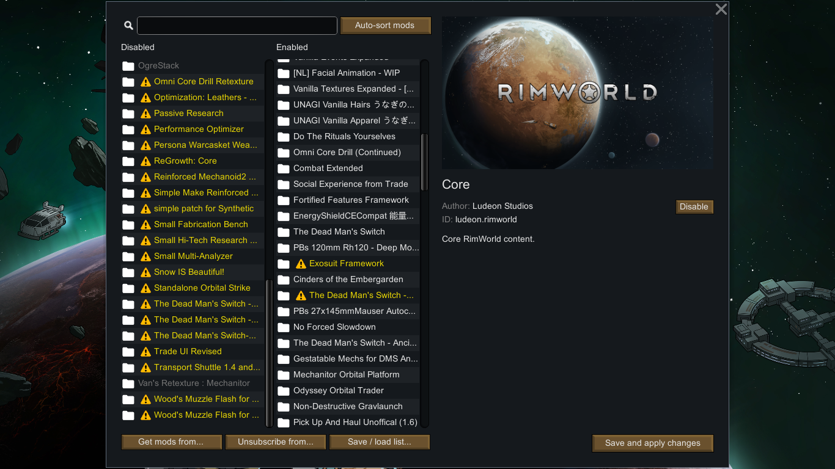Screen dimensions: 835x469
Task: Click warning icon next to Performance Optimizer
Action: 145,129
